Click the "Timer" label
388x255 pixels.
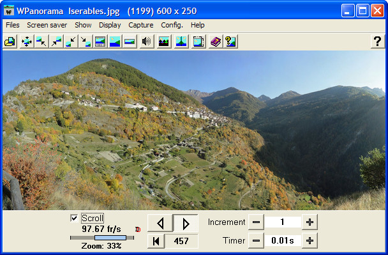tap(234, 240)
